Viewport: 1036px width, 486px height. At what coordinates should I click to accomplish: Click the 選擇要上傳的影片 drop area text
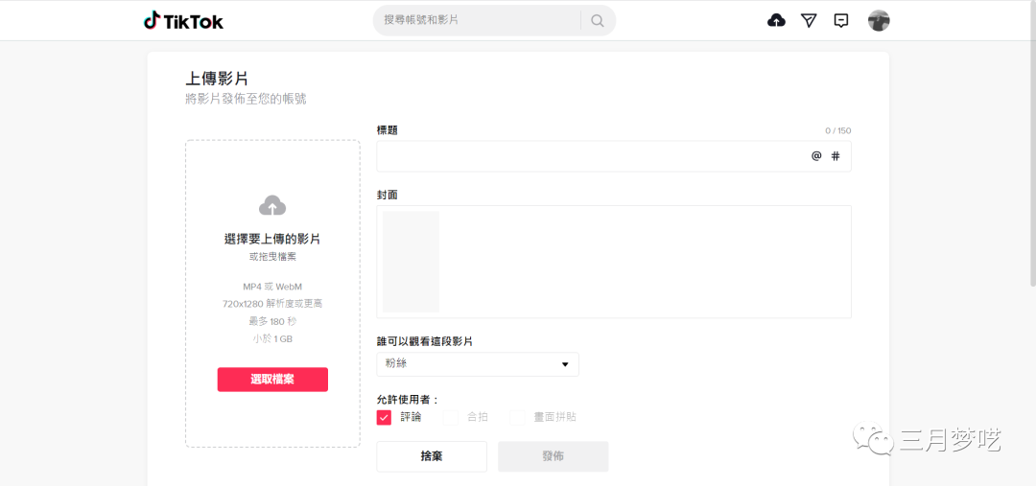[272, 239]
